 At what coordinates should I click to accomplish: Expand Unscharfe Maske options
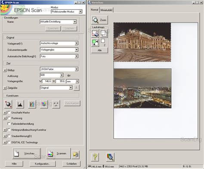point(5,113)
